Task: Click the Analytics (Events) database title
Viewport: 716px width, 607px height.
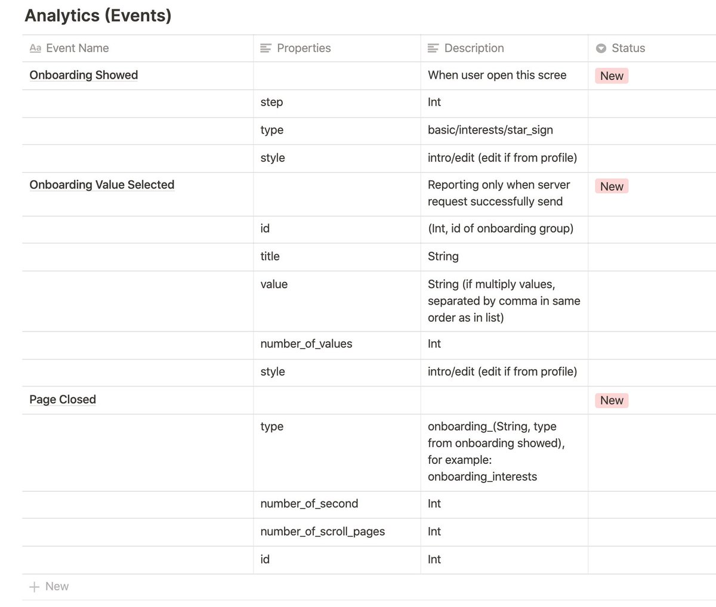Action: (x=98, y=16)
